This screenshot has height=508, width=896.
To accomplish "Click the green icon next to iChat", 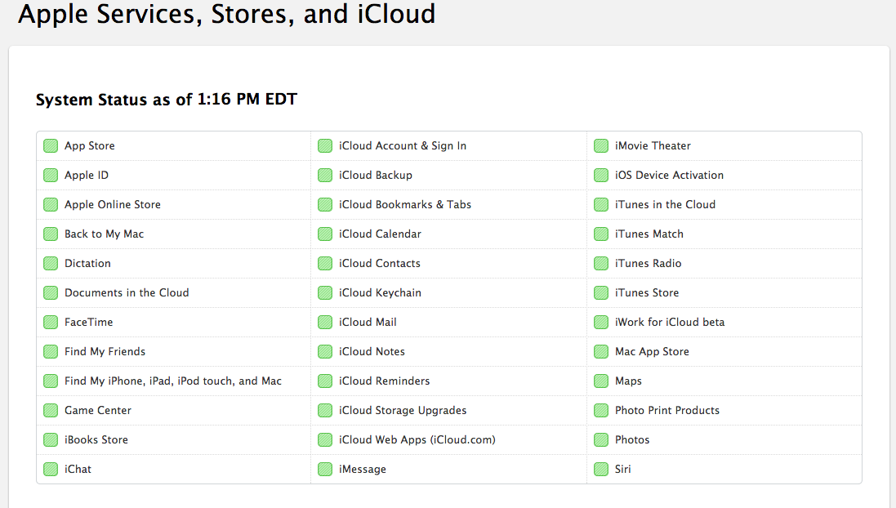I will tap(51, 469).
